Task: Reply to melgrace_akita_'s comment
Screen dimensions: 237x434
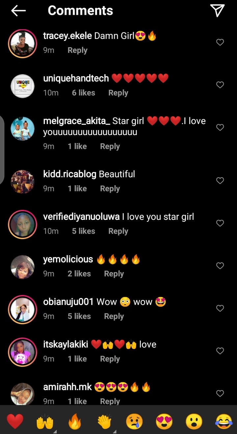Action: [110, 146]
